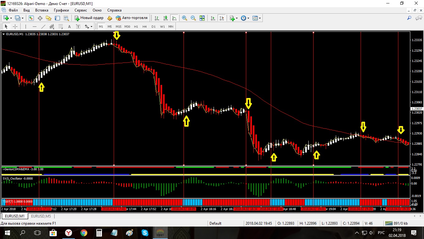
Task: Open the Файл menu
Action: pos(13,10)
